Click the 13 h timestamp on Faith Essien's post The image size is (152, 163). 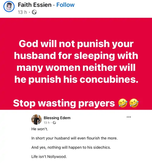[22, 12]
